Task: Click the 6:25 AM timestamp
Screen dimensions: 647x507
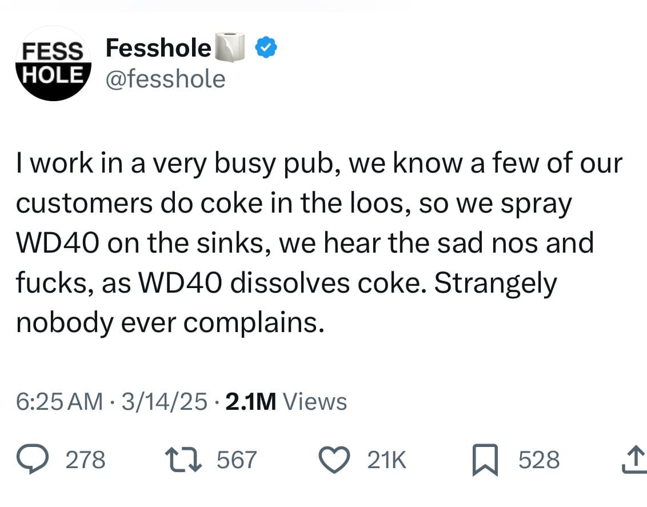Action: (x=59, y=402)
